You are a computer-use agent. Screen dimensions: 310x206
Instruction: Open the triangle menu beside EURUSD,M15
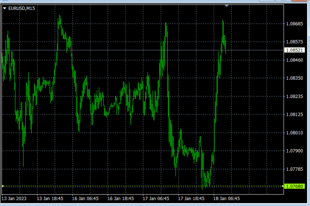(4, 8)
